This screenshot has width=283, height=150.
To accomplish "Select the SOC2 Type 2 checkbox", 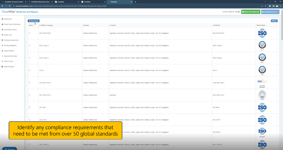I will click(x=30, y=58).
